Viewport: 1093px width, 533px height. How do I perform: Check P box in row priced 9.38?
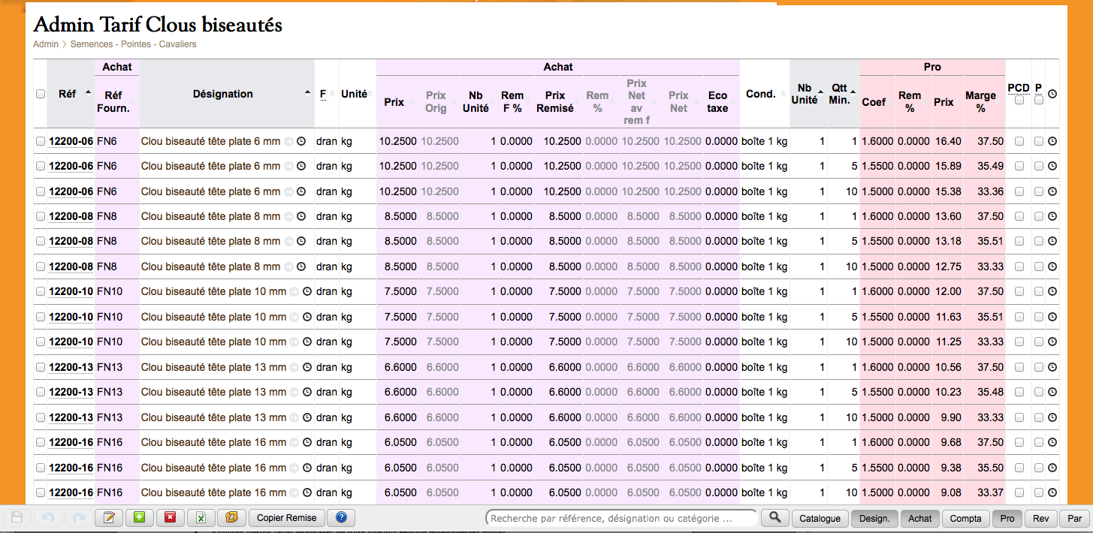point(1039,468)
